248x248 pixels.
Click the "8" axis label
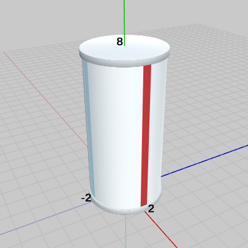[120, 42]
